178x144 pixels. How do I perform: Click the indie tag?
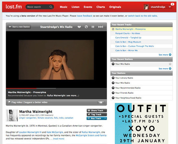click(61, 118)
